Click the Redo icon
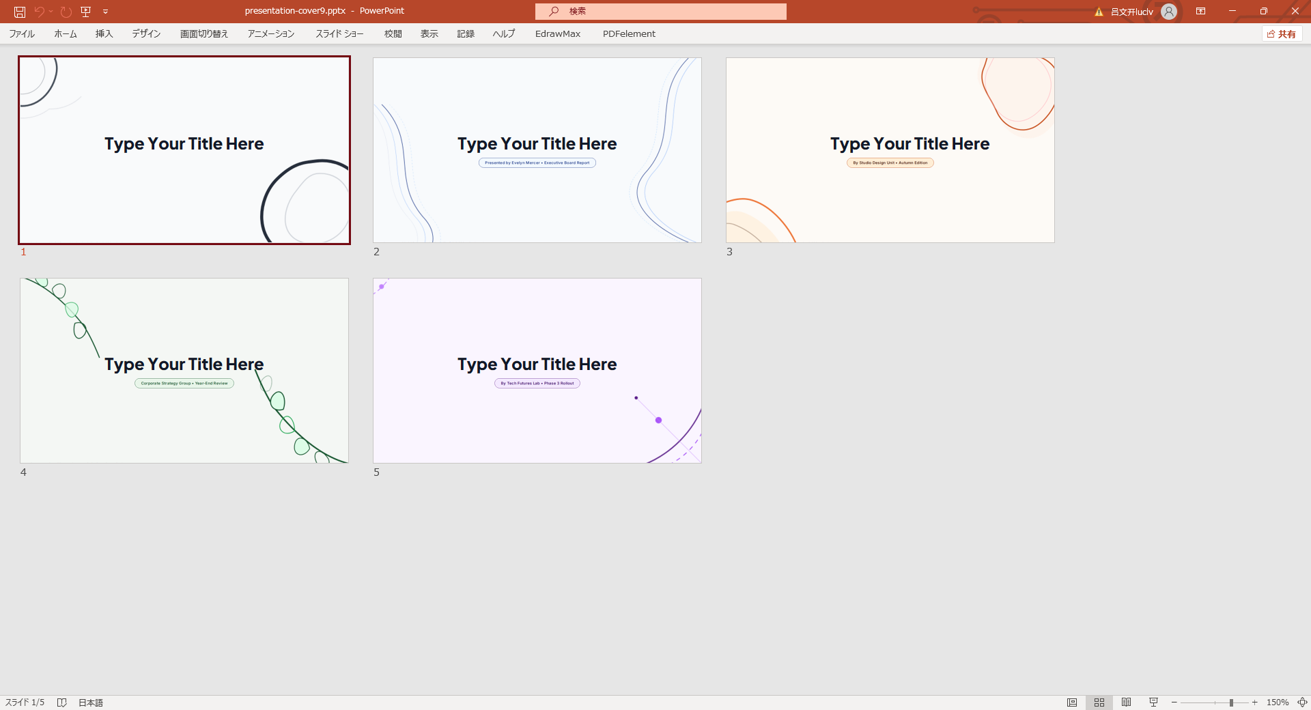The width and height of the screenshot is (1311, 710). (x=66, y=12)
